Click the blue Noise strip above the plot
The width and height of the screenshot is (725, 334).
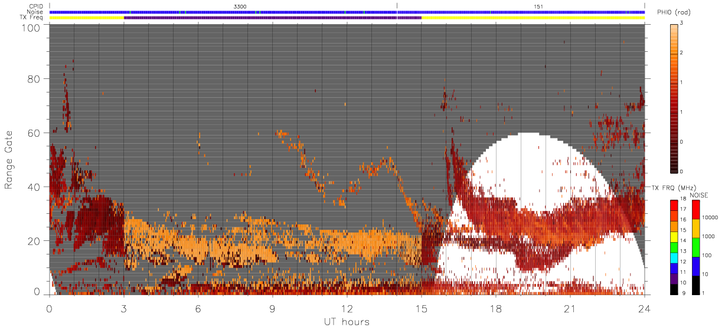347,12
